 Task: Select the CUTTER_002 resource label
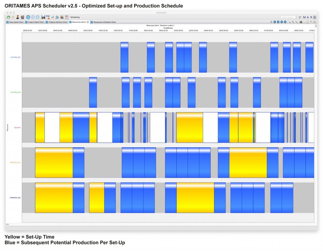15,92
